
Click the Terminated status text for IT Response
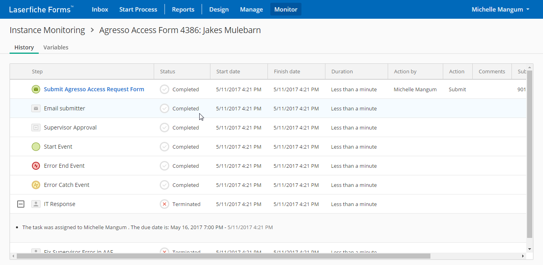(186, 204)
